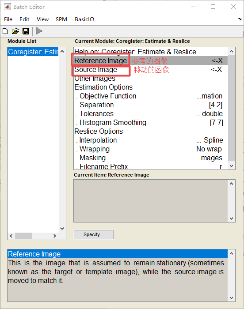Select the Source Image item
The image size is (244, 309).
(x=151, y=70)
